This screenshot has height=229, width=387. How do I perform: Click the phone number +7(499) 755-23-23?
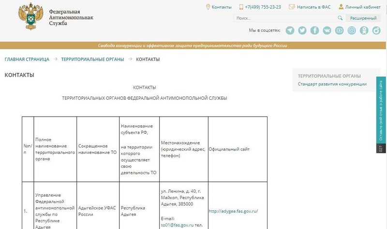click(x=263, y=7)
